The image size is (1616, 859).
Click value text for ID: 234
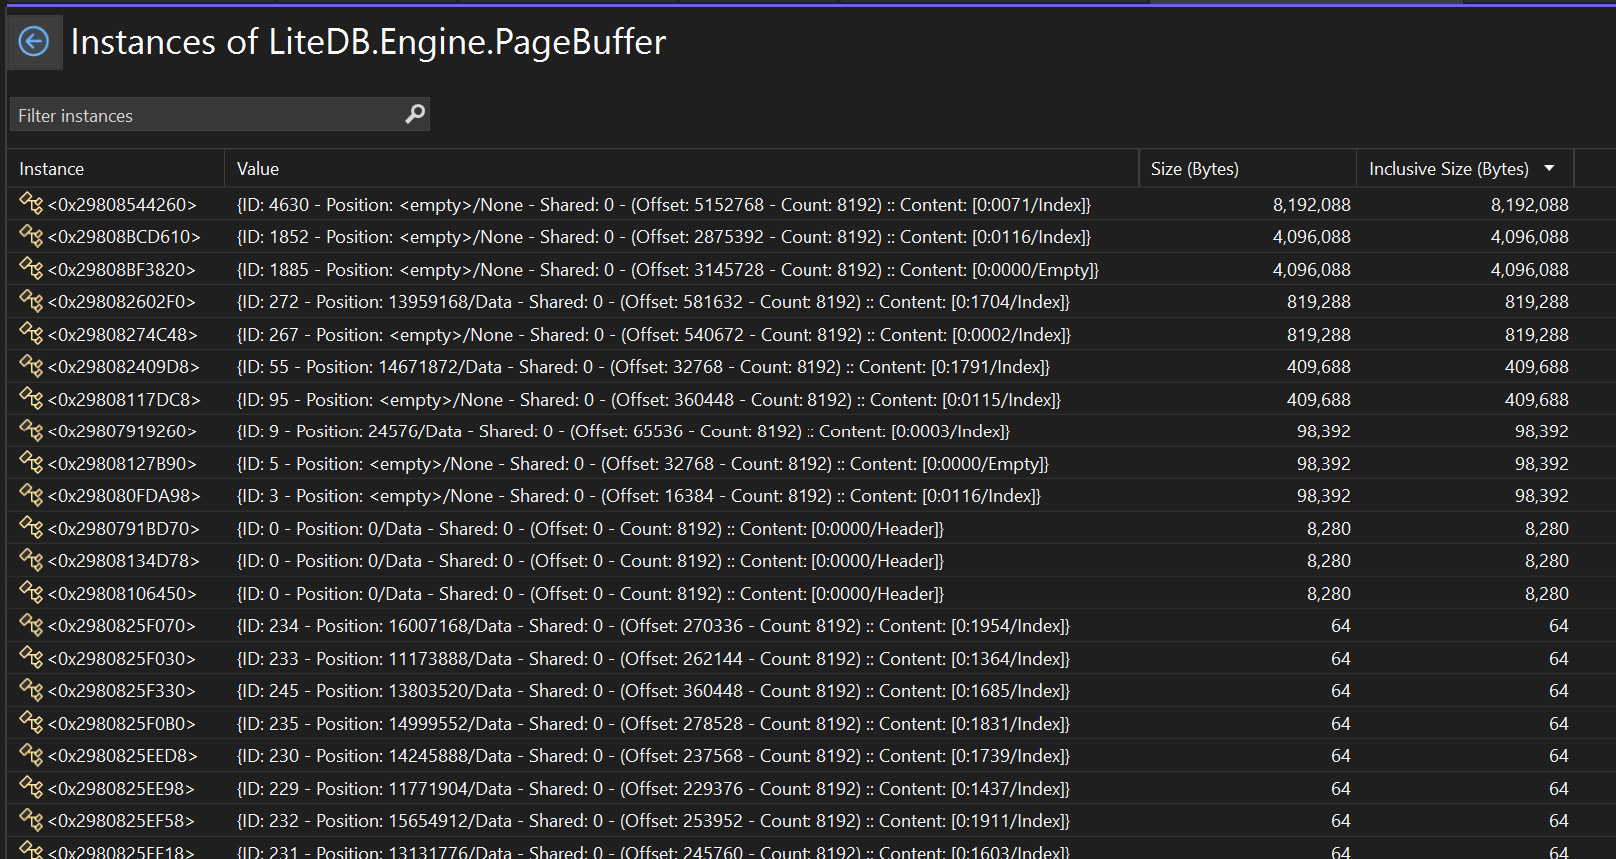654,626
